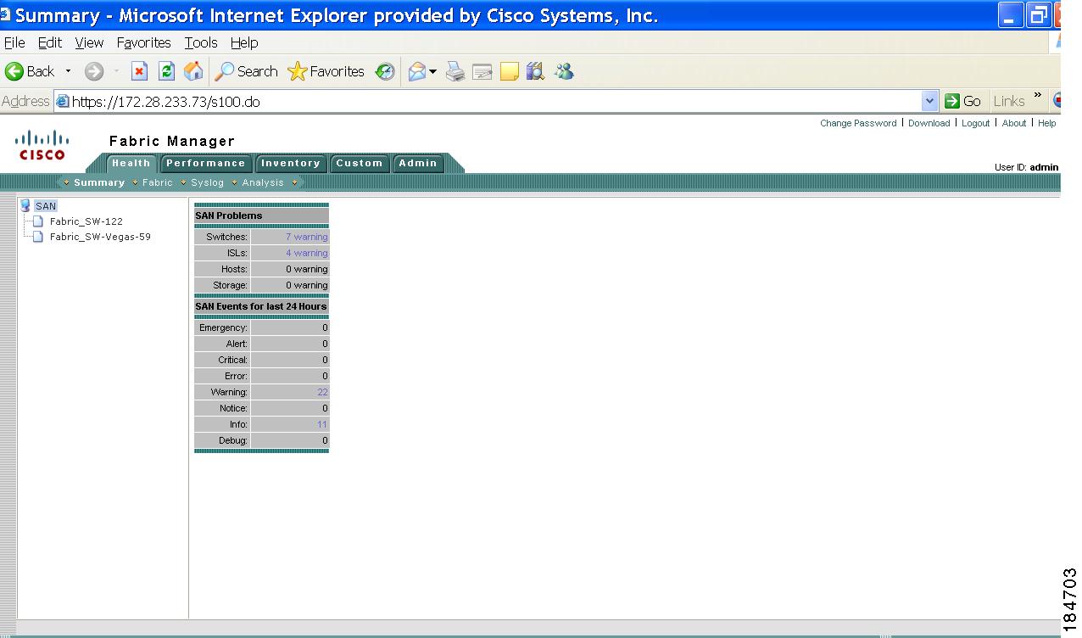The width and height of the screenshot is (1082, 638).
Task: Open the Forward history dropdown arrow
Action: (x=117, y=72)
